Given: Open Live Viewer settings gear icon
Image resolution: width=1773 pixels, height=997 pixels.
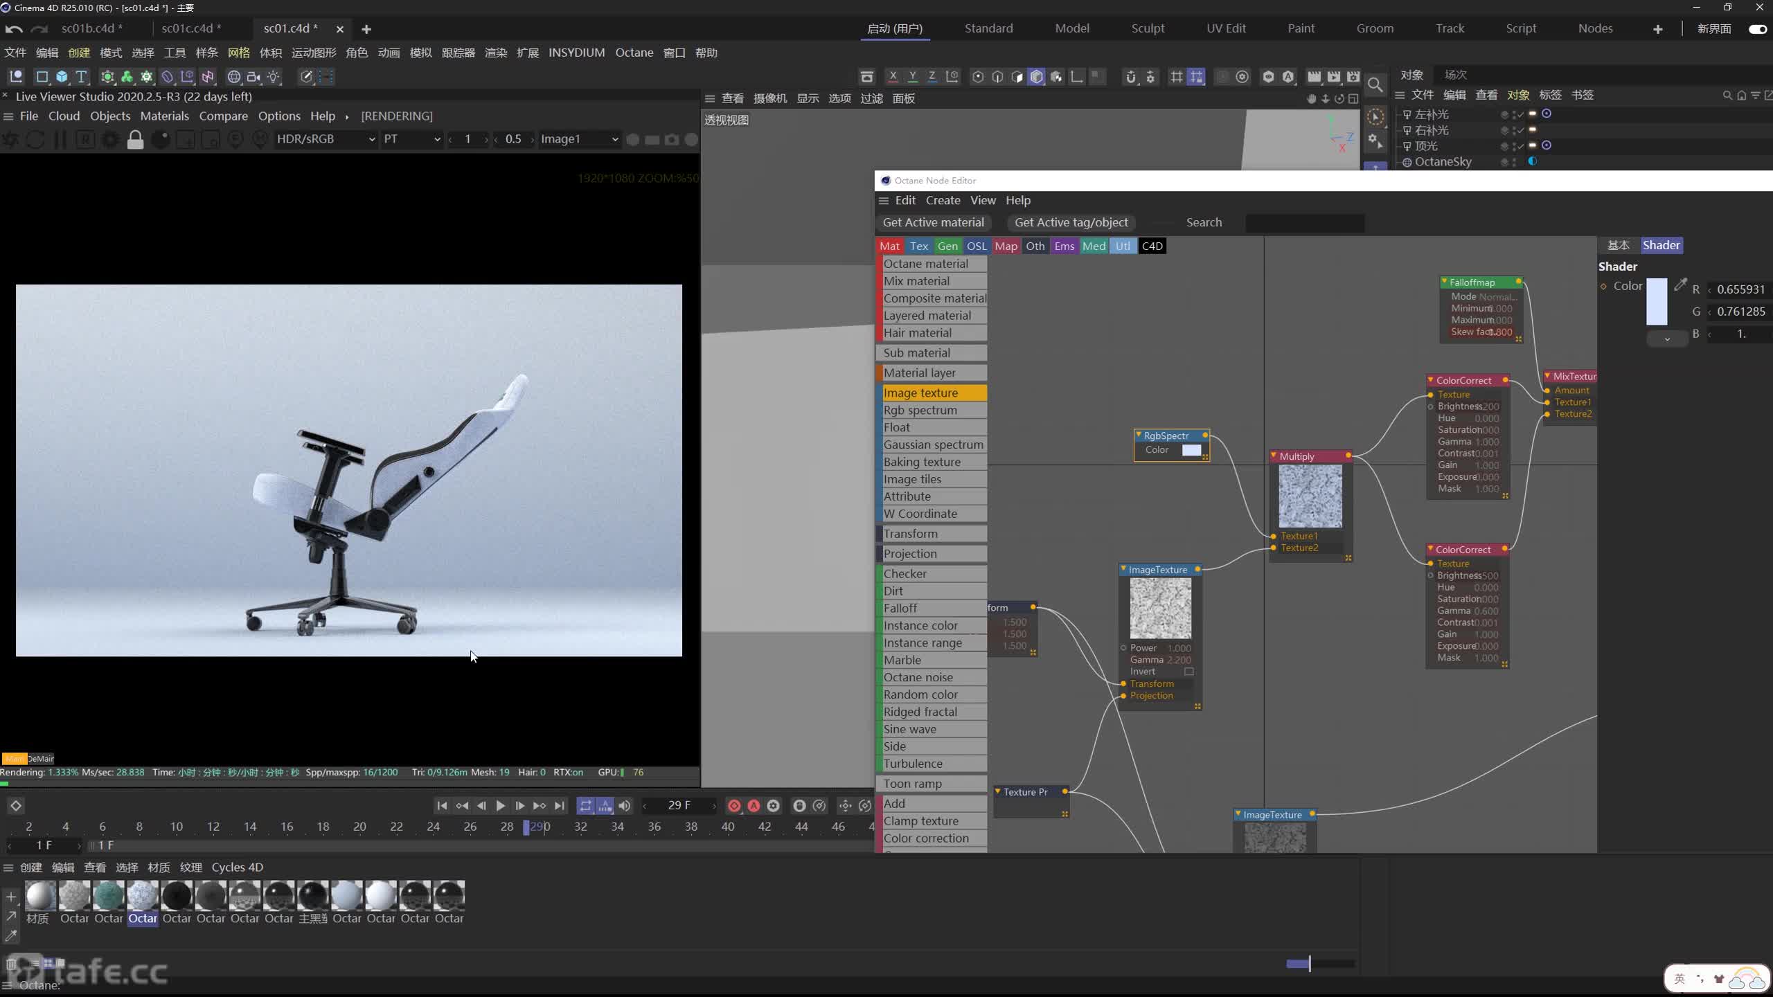Looking at the screenshot, I should click(x=110, y=139).
